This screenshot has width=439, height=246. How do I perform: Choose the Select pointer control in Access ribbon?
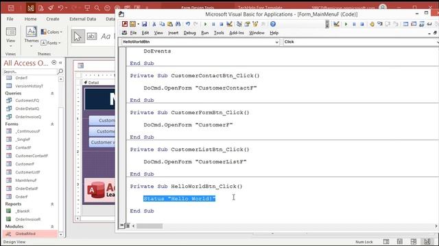tap(78, 36)
